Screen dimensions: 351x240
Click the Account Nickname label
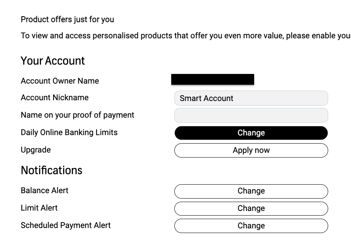tap(55, 98)
